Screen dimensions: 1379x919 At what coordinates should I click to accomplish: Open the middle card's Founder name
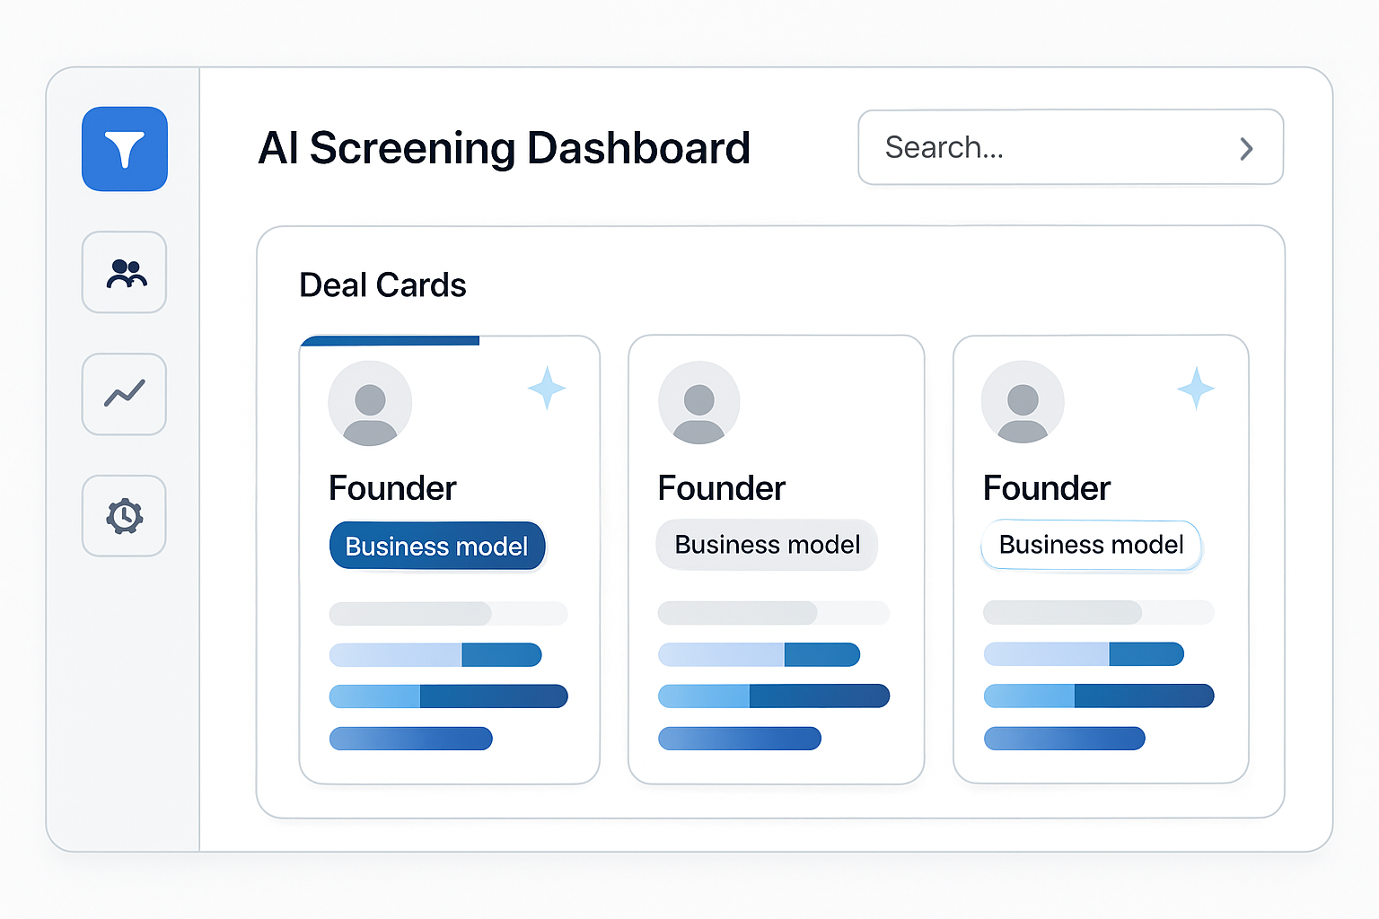[x=721, y=488]
